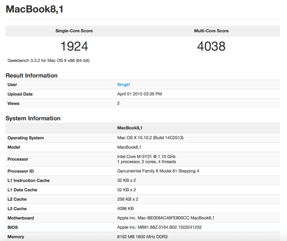This screenshot has width=287, height=241.
Task: Click the 1 processor, 2 cores, 4 threads text
Action: point(147,162)
